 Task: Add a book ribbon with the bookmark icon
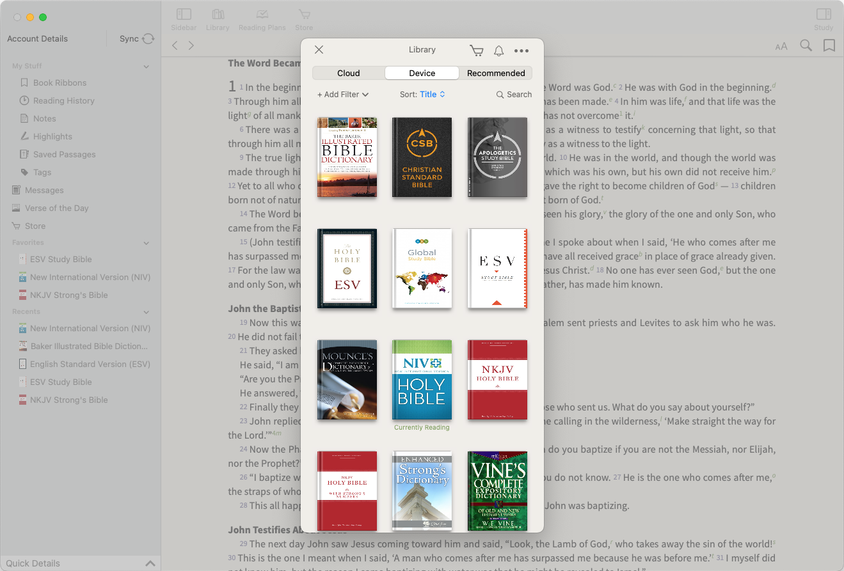coord(829,45)
